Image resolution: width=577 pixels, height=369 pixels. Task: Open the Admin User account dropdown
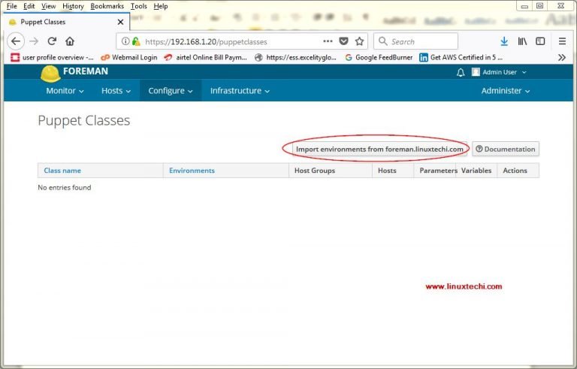point(500,72)
